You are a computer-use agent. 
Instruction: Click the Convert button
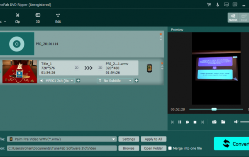pos(232,143)
